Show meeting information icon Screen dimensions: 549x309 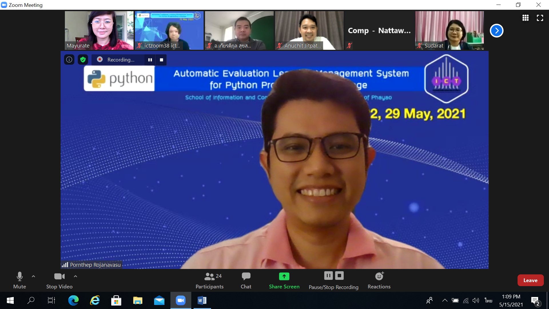[69, 60]
